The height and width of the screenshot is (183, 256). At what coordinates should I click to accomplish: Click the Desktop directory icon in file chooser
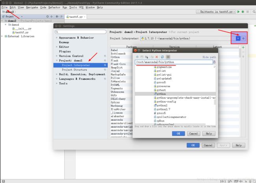pyautogui.click(x=142, y=57)
